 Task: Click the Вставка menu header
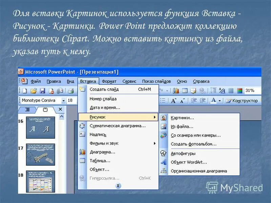pos(88,81)
